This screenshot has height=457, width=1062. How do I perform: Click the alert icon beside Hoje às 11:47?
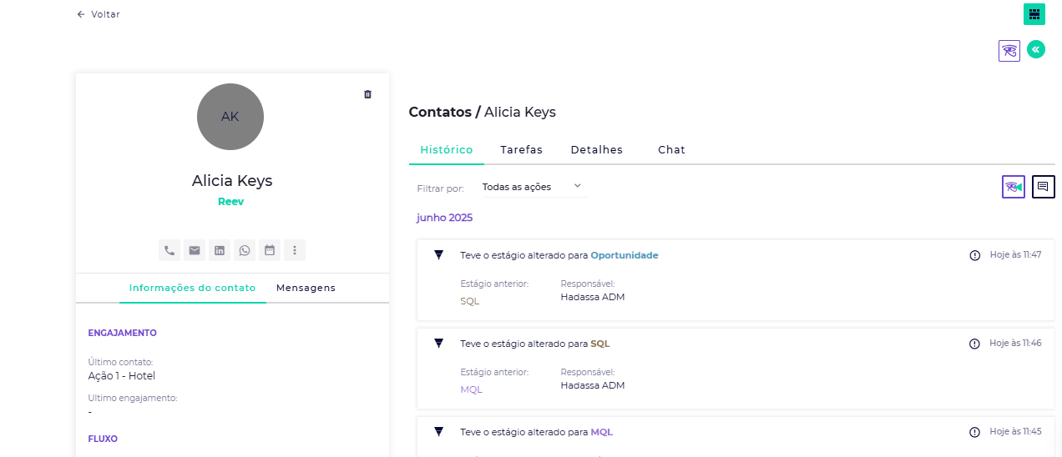pyautogui.click(x=974, y=255)
